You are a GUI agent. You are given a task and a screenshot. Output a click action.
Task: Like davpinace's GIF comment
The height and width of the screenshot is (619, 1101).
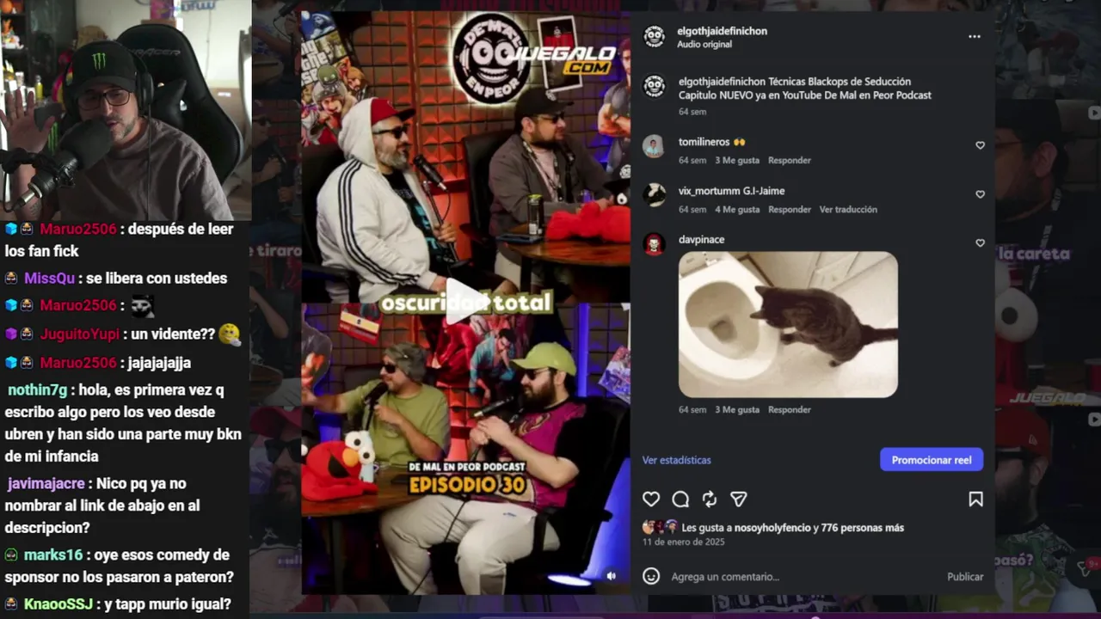pos(980,243)
